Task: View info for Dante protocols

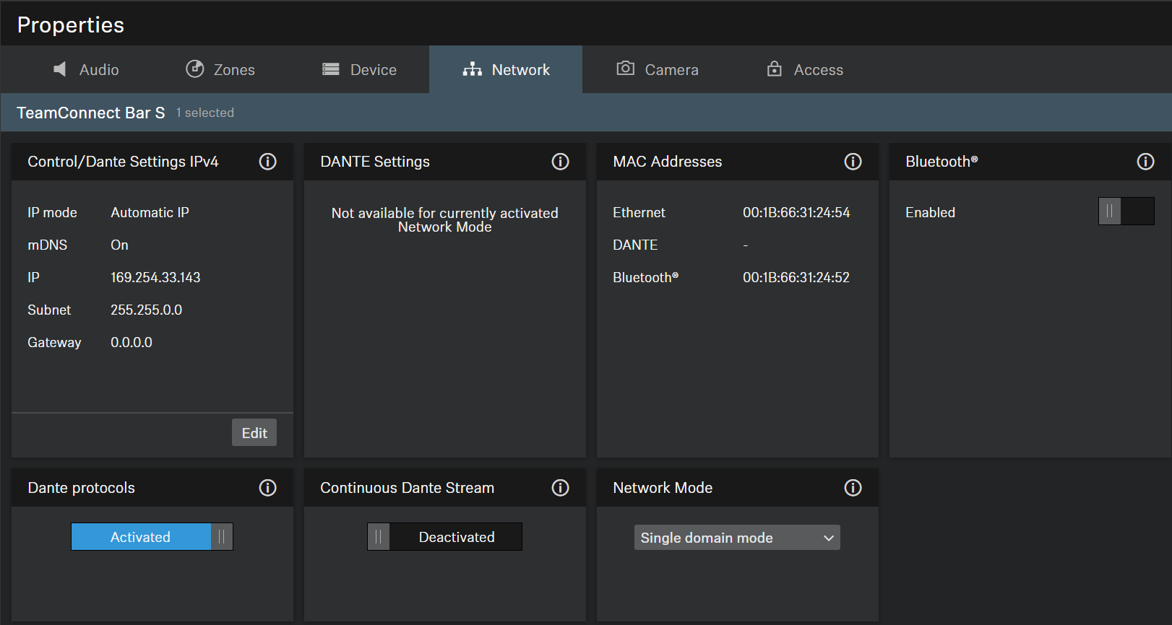Action: [x=267, y=488]
